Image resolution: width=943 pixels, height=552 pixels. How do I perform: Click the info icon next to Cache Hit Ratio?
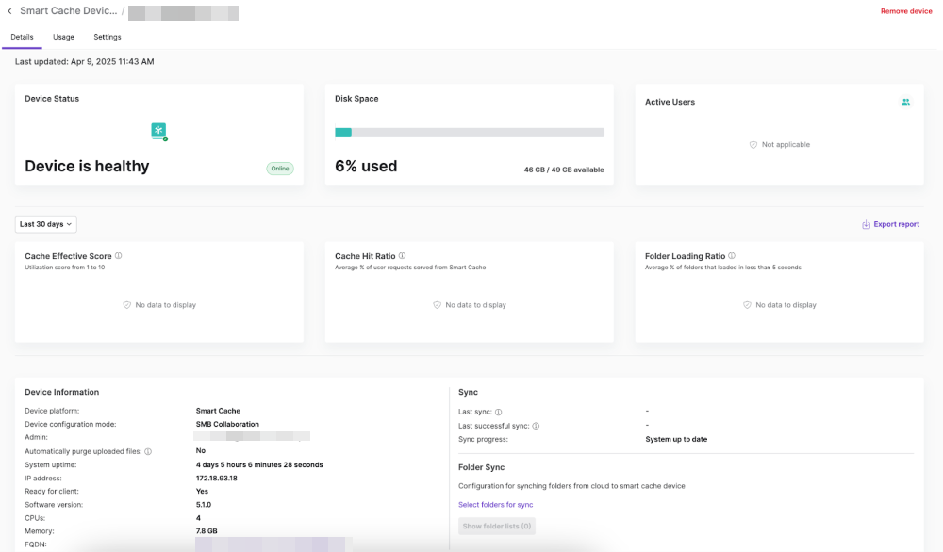402,256
